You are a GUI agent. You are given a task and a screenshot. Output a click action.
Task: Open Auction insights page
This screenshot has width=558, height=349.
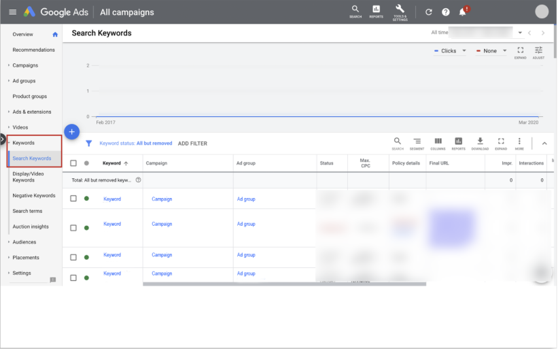pyautogui.click(x=31, y=227)
